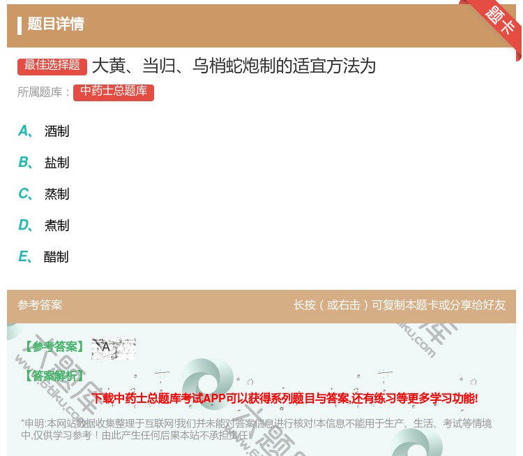The image size is (523, 456).
Task: Select answer option D 煮制
Action: pos(44,225)
